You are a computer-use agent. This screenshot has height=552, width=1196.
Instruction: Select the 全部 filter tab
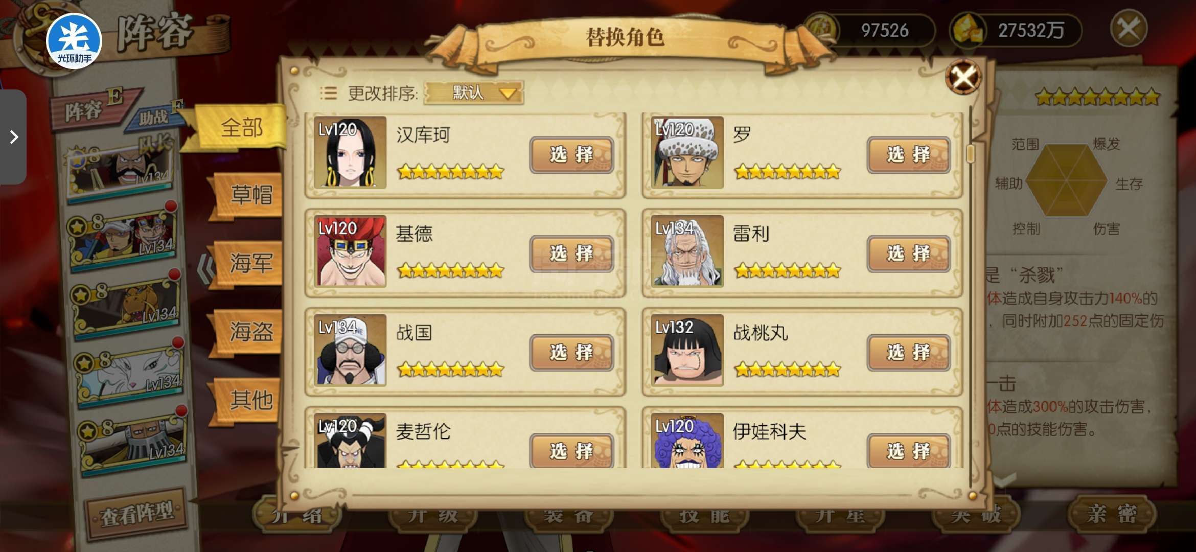241,127
